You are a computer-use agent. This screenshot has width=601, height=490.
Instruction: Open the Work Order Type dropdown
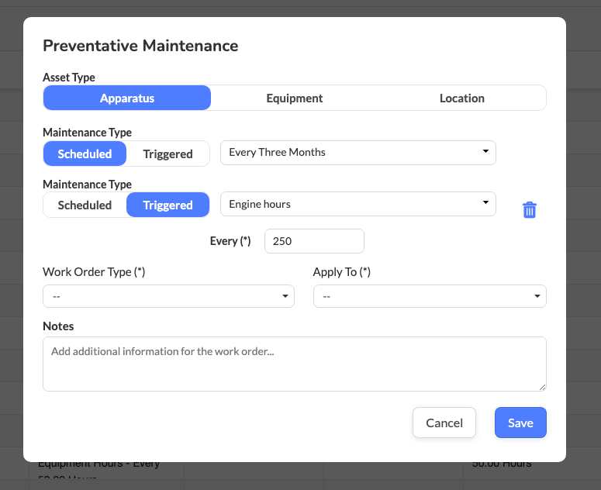tap(168, 296)
